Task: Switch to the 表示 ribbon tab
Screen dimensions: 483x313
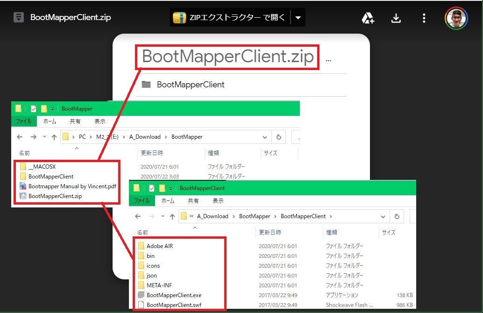Action: click(100, 121)
